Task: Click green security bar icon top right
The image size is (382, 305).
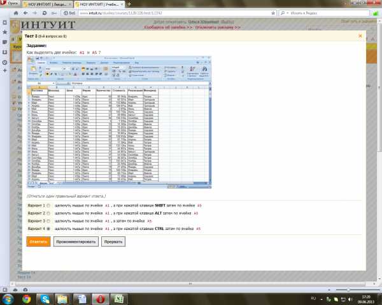Action: 376,13
